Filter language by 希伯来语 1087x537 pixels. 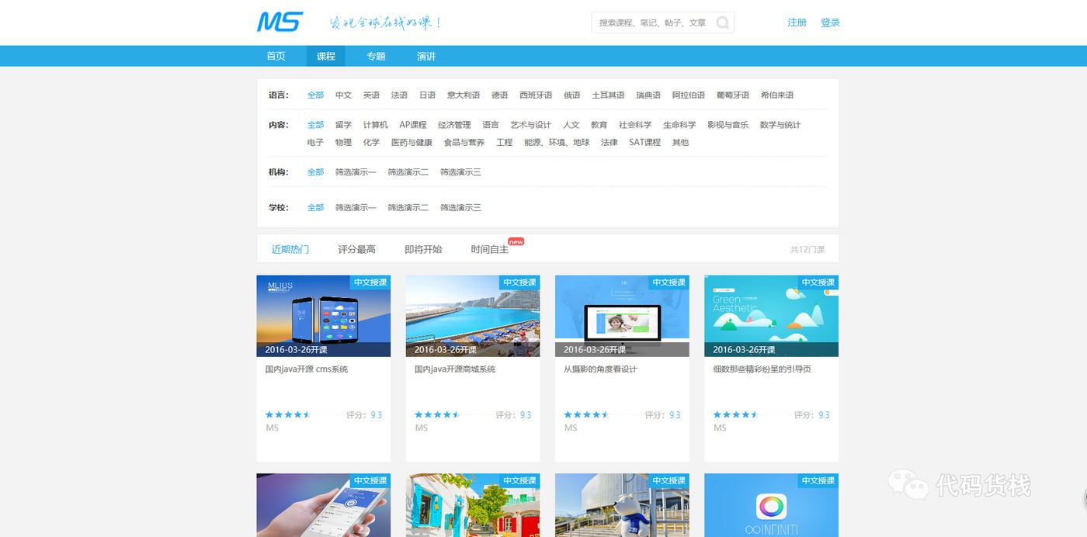click(x=777, y=95)
